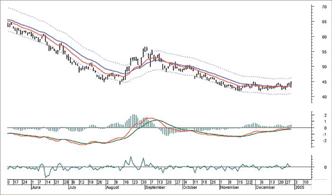Click the bottom oscillator's 0 axis label

point(324,167)
